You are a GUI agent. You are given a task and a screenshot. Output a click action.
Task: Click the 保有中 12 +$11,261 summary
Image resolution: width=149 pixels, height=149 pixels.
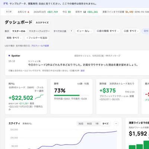coord(86,12)
